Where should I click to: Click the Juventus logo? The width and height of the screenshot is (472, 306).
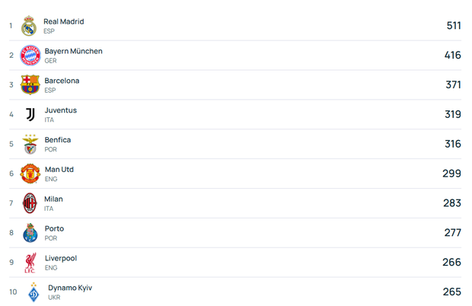coord(30,114)
